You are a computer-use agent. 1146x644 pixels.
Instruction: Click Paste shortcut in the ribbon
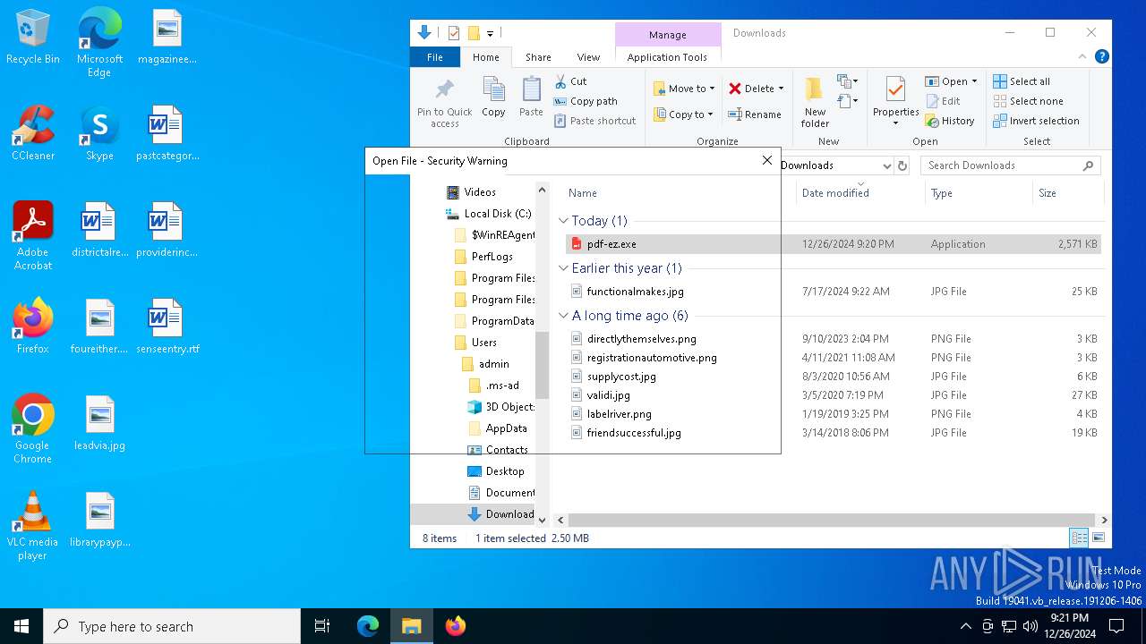[x=594, y=121]
